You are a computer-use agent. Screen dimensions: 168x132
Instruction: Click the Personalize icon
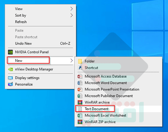[10, 84]
